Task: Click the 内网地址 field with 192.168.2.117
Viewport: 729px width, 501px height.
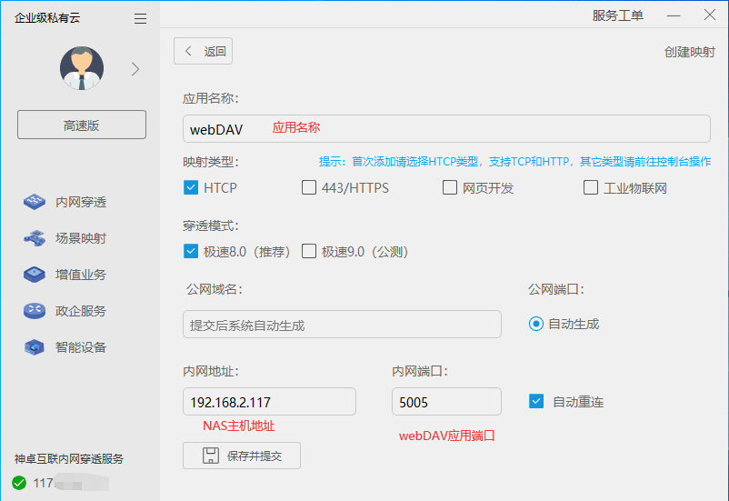Action: [x=269, y=402]
